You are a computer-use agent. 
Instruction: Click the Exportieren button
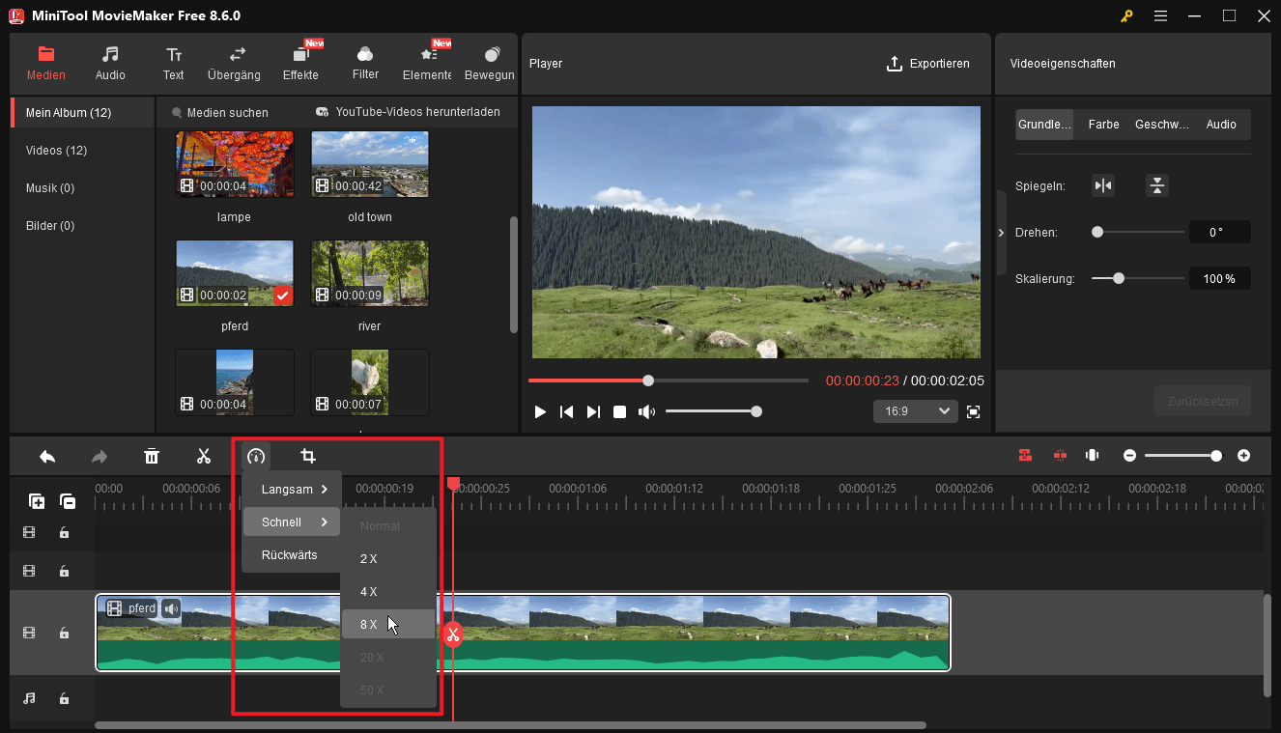coord(928,63)
